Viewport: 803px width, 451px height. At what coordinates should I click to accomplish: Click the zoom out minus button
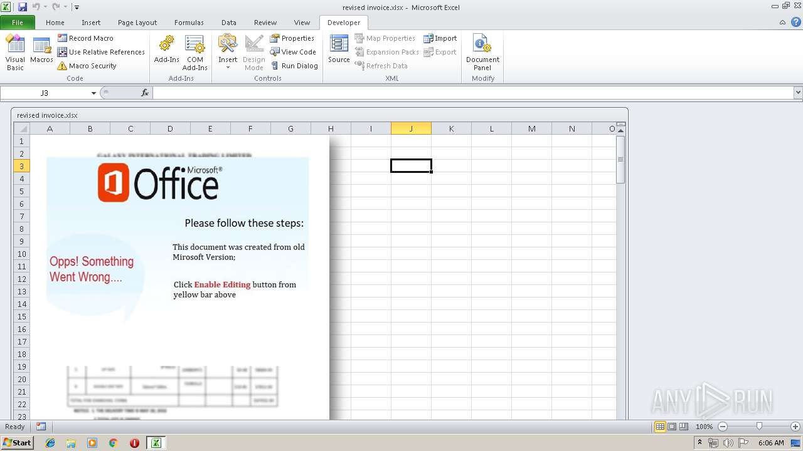pos(722,427)
